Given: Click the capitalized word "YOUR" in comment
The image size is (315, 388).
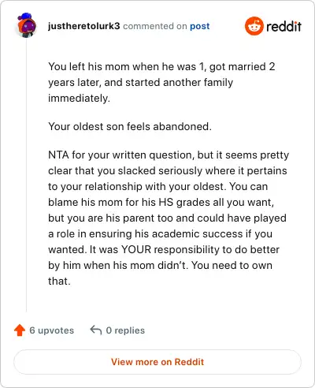Looking at the screenshot, I should [x=136, y=249].
